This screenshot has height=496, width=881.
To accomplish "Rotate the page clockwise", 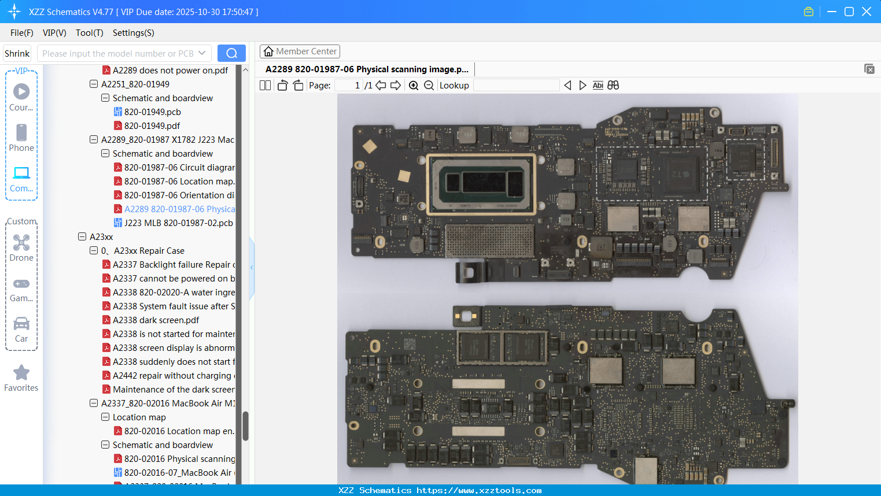I will pos(298,86).
